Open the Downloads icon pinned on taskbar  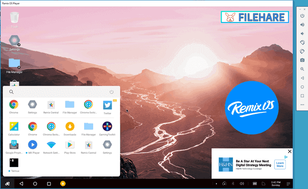63,184
